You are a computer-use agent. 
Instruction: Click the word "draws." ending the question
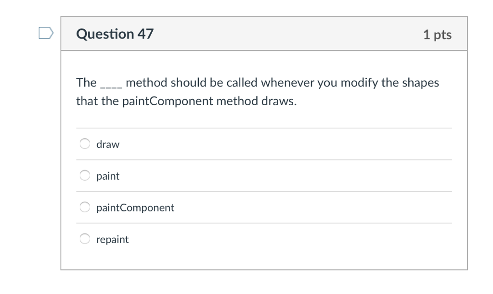point(279,102)
